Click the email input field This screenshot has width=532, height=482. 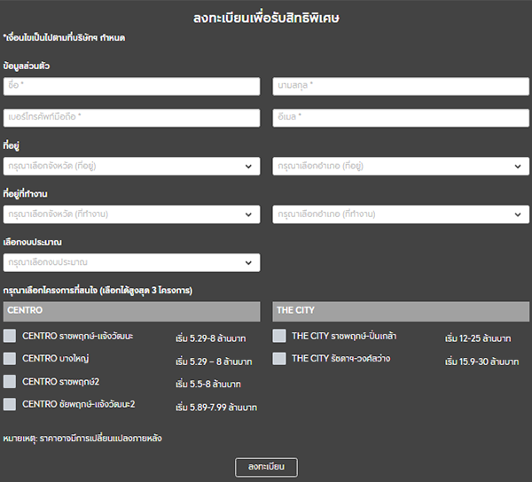click(401, 117)
